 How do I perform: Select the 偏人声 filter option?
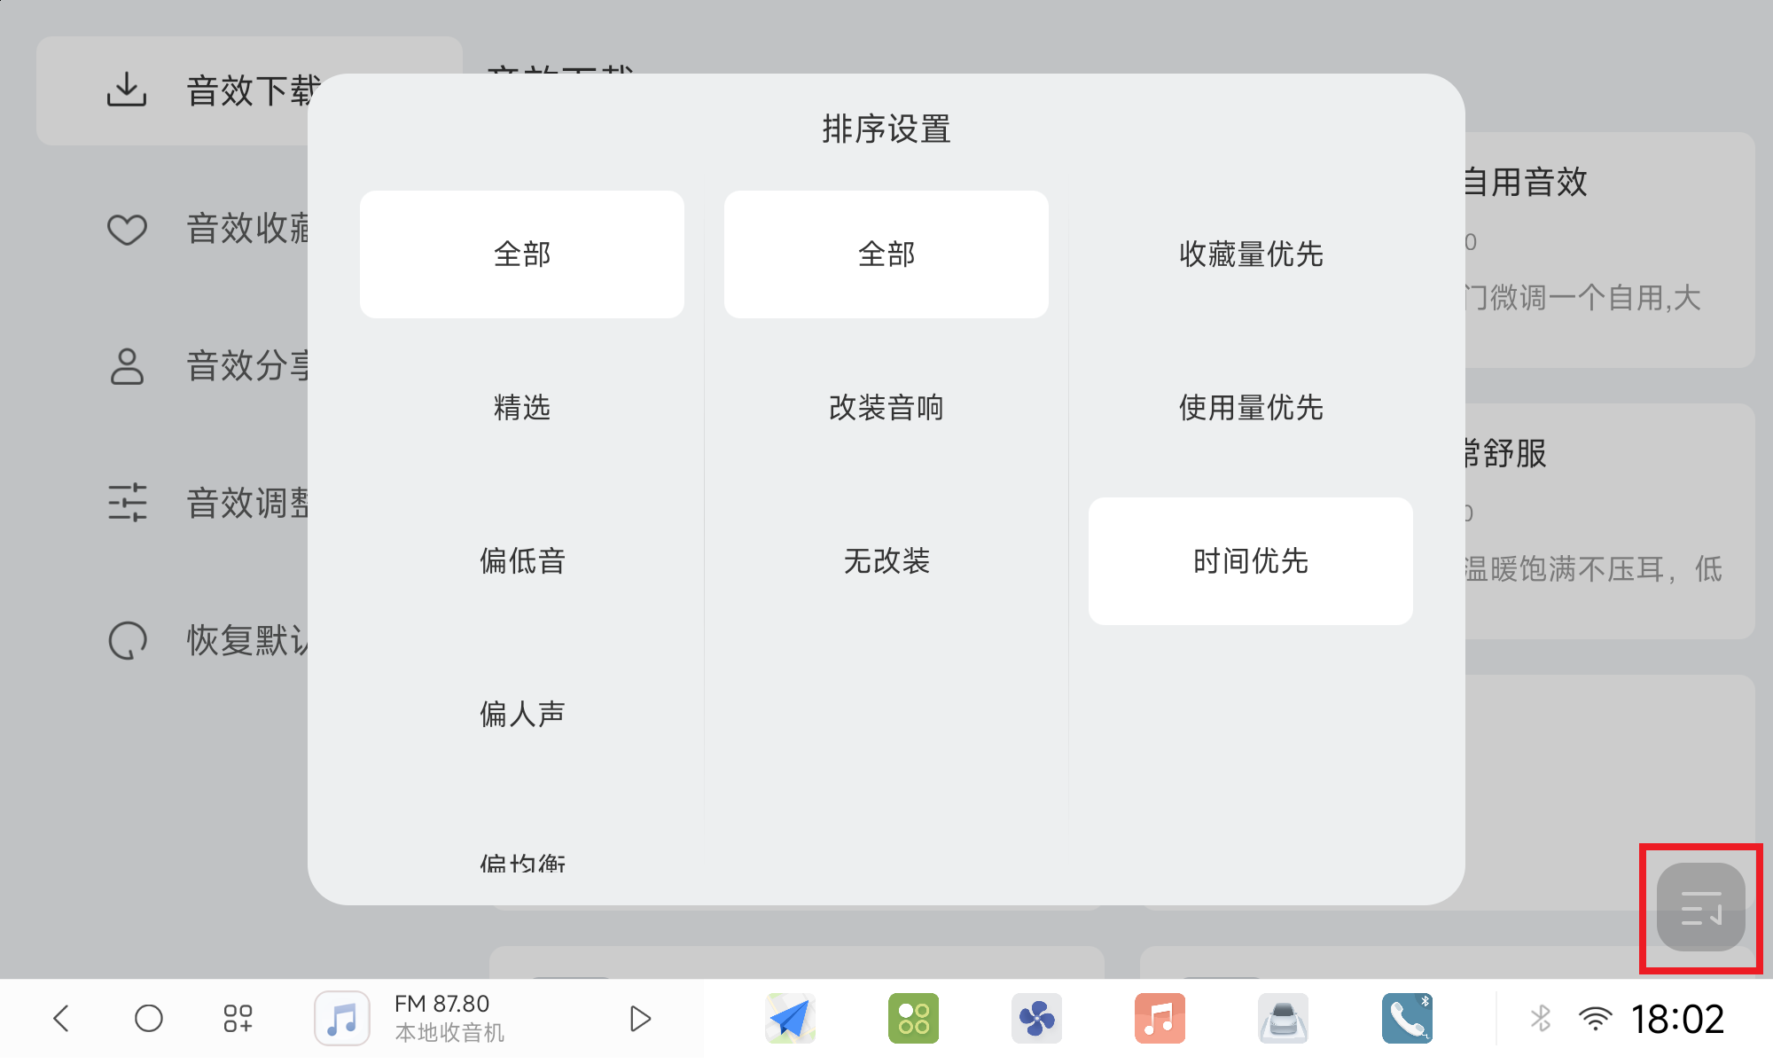pyautogui.click(x=521, y=714)
